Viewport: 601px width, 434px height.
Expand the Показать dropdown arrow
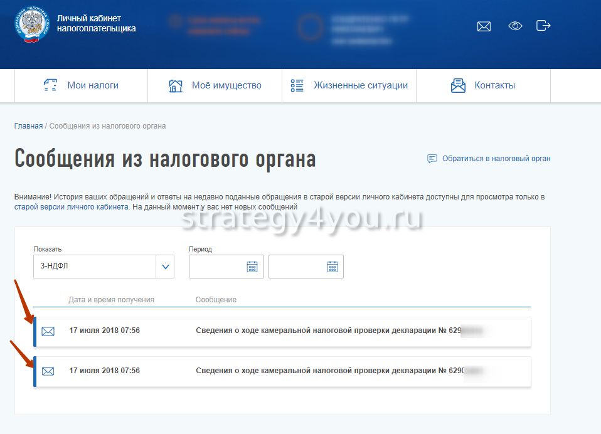point(165,267)
